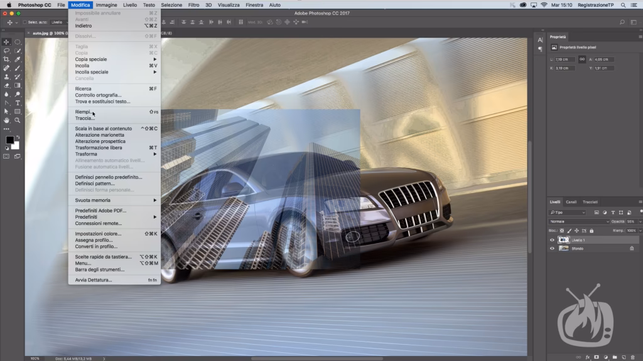Select the Zoom magnifier tool
This screenshot has width=643, height=361.
[x=18, y=120]
